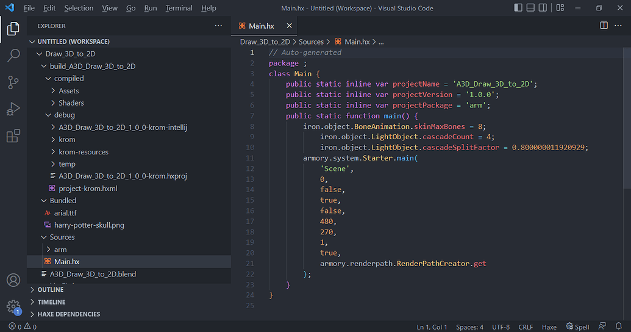Toggle the secondary side bar layout icon
Image resolution: width=631 pixels, height=332 pixels.
(543, 8)
